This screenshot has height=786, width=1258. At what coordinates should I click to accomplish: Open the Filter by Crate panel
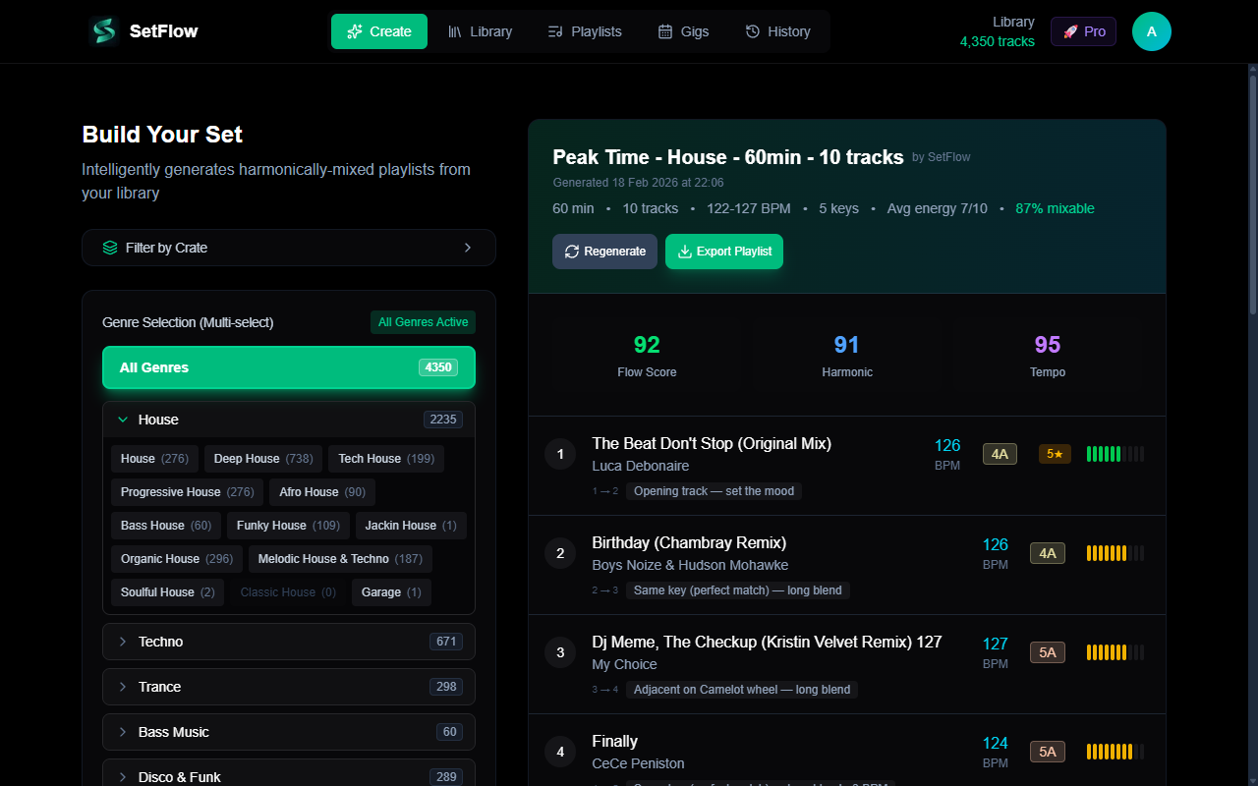288,248
